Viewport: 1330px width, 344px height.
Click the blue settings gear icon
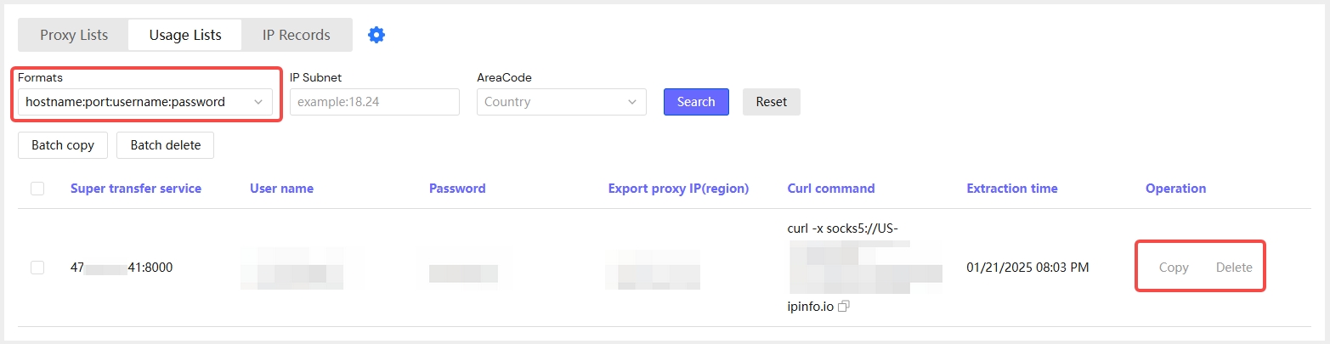376,35
